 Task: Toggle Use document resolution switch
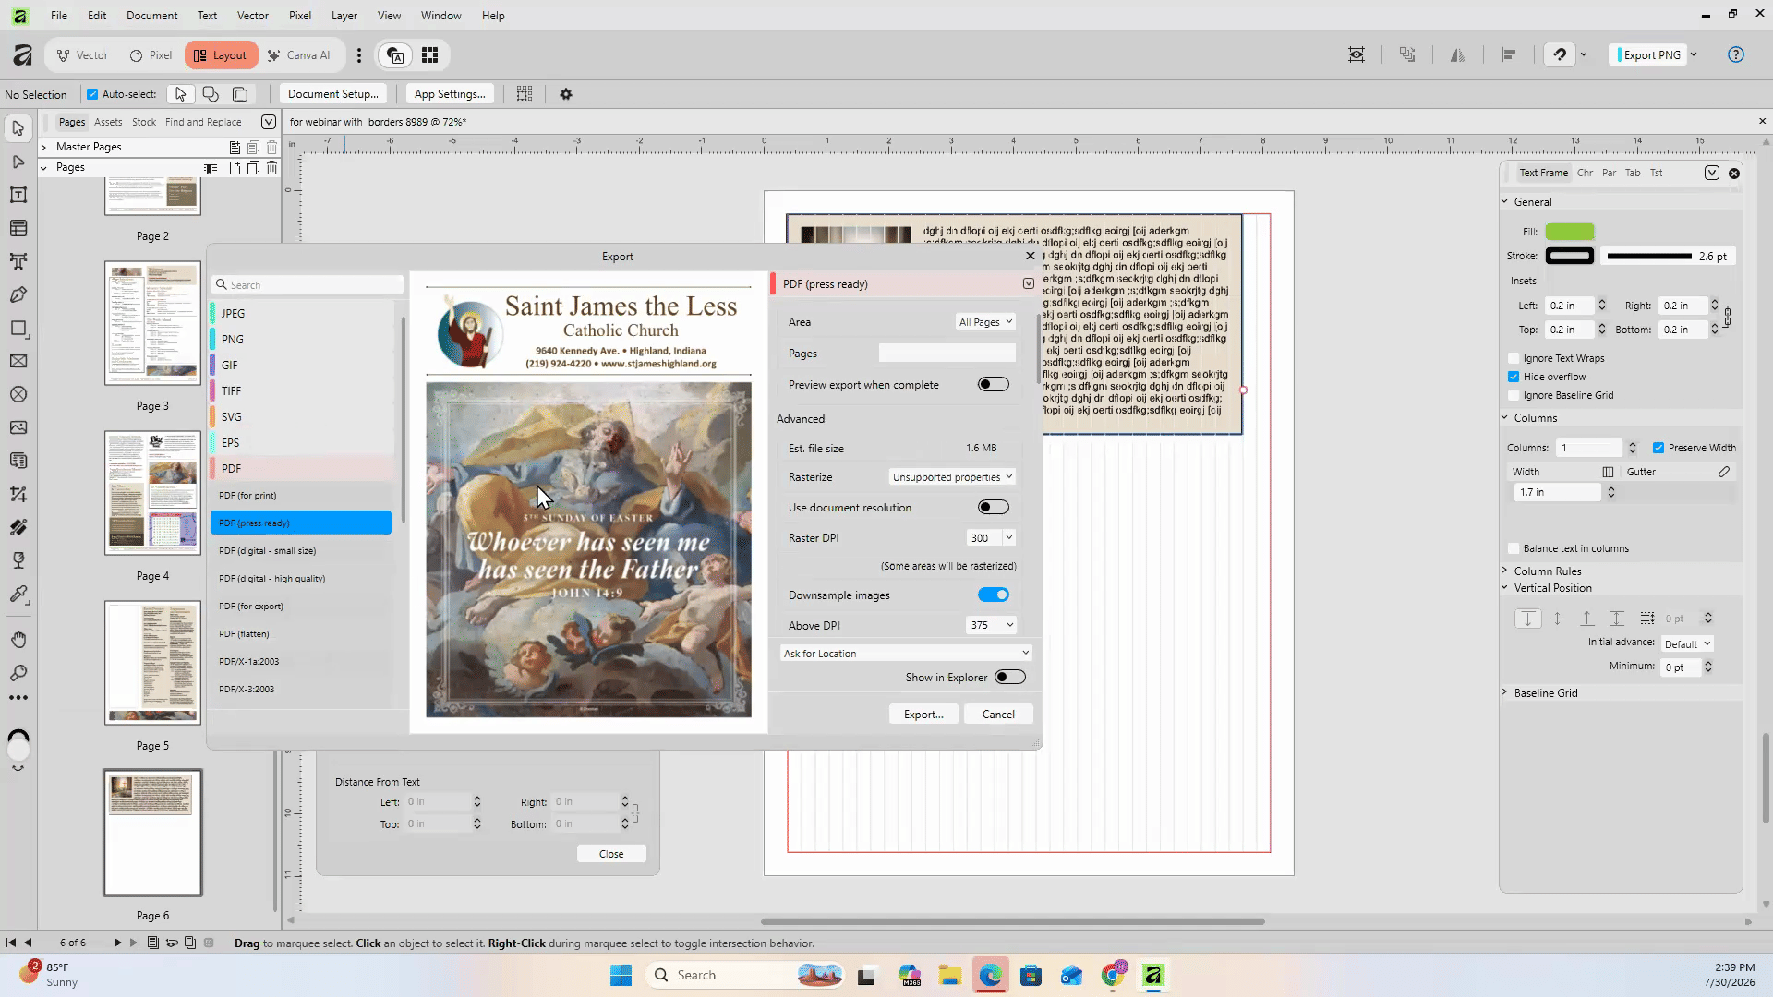pos(994,507)
